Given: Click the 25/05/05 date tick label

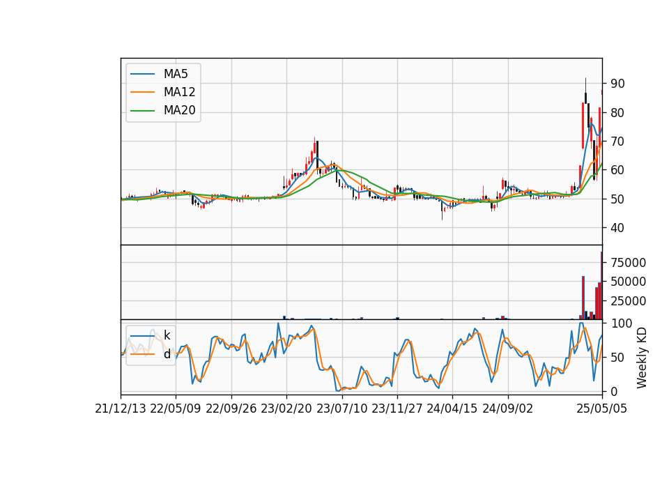Looking at the screenshot, I should pos(602,409).
